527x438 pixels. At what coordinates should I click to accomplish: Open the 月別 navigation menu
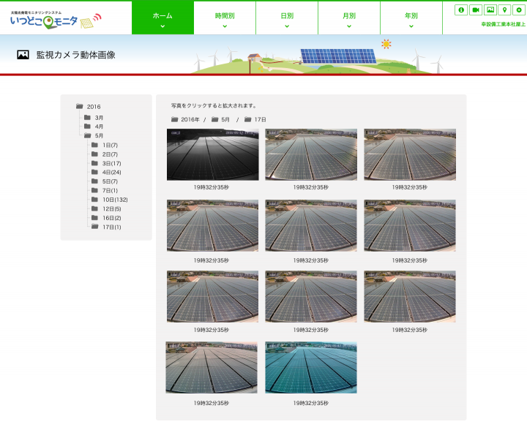pos(349,18)
